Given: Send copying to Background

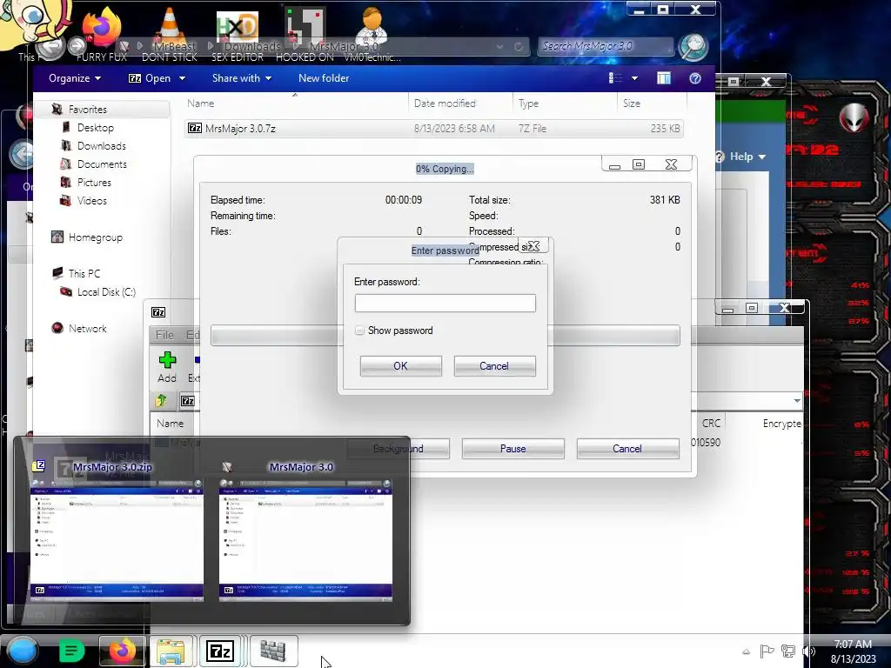Looking at the screenshot, I should tap(399, 449).
